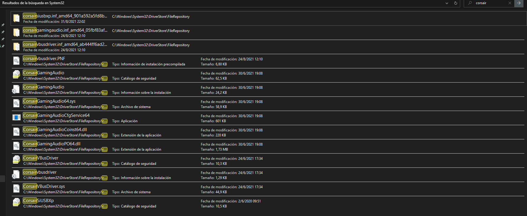The image size is (527, 216).
Task: Click the search results address bar text
Action: [33, 3]
